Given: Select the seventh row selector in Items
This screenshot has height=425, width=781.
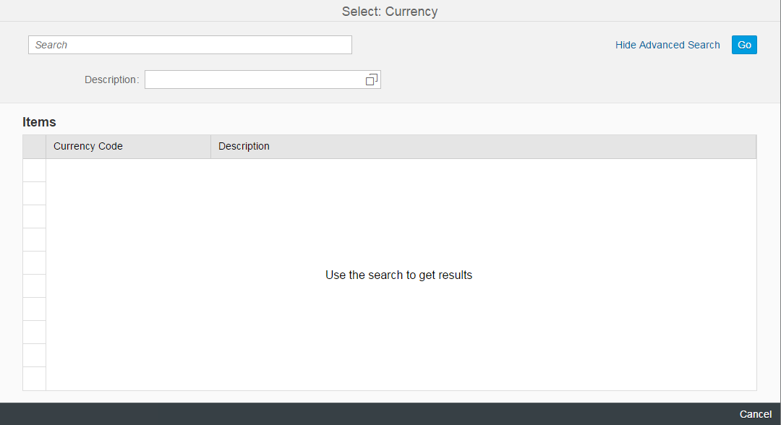Looking at the screenshot, I should tap(34, 309).
